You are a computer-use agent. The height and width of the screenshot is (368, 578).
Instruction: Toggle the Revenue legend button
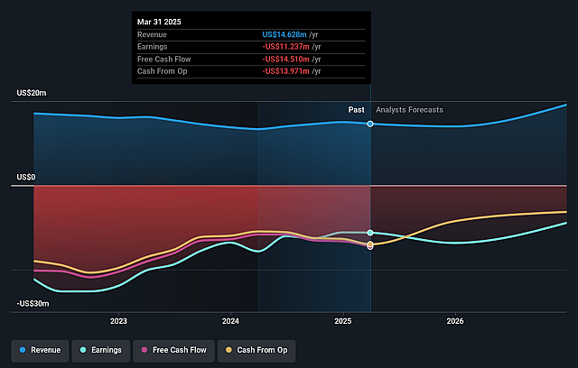pyautogui.click(x=40, y=350)
